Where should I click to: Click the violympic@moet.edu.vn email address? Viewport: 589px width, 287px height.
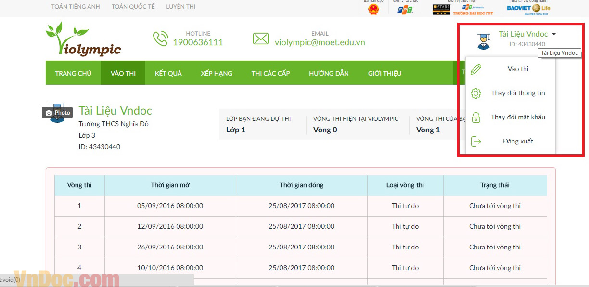point(320,42)
